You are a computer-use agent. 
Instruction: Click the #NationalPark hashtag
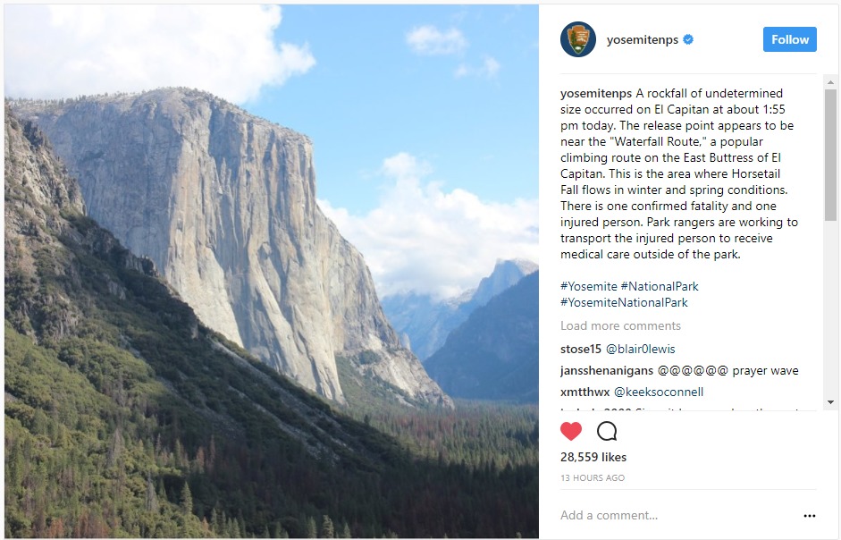[x=660, y=286]
